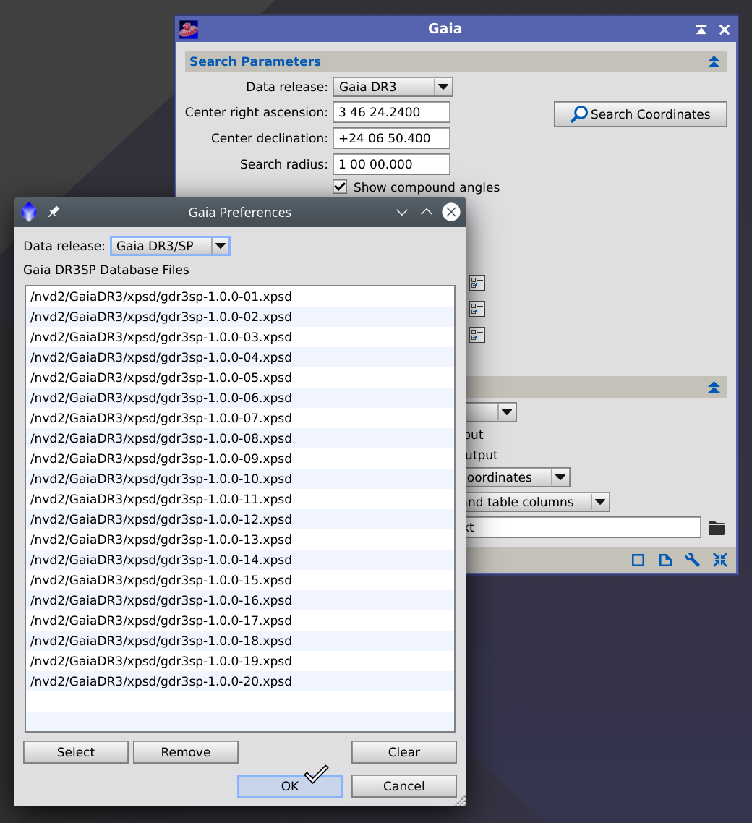
Task: Click the Cancel button
Action: [404, 786]
